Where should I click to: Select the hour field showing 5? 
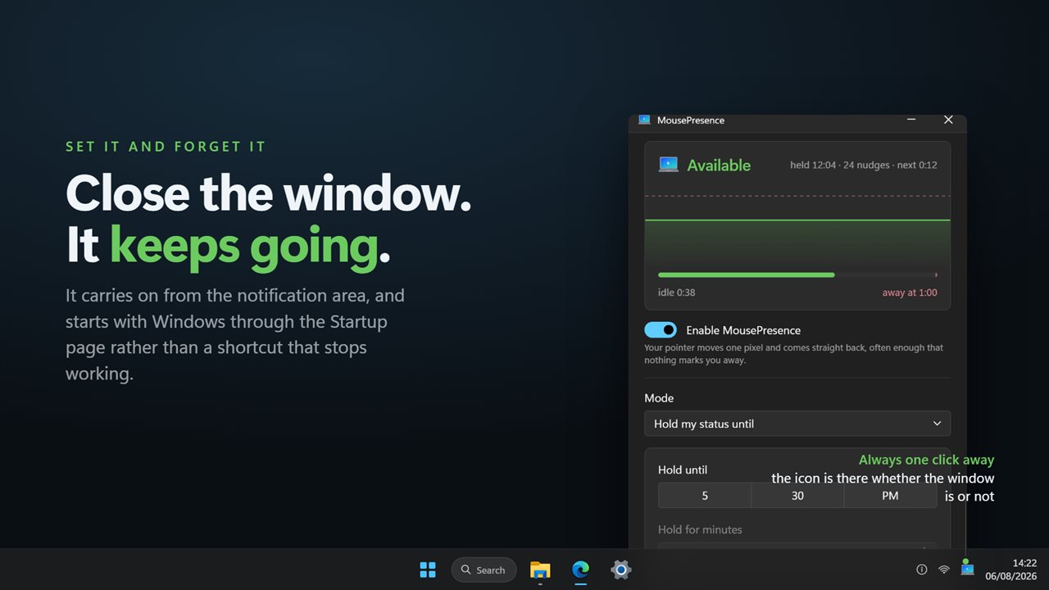pyautogui.click(x=705, y=496)
